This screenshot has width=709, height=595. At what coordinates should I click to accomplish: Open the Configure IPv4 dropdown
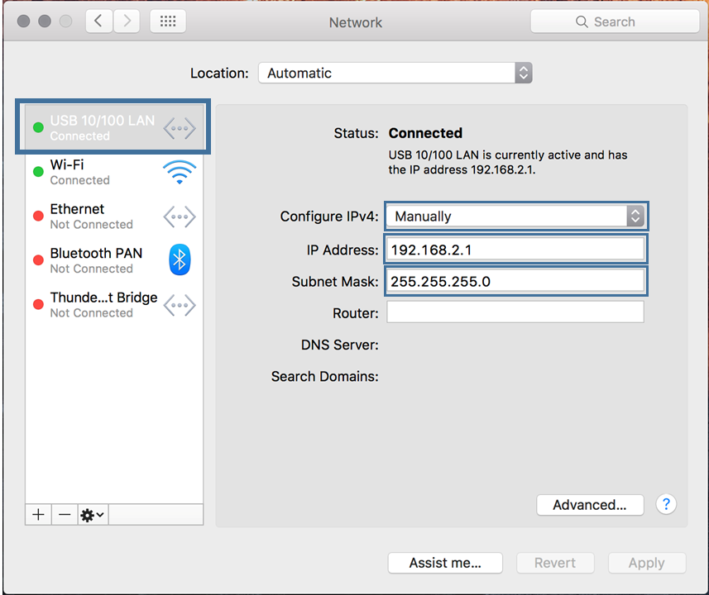tap(515, 216)
